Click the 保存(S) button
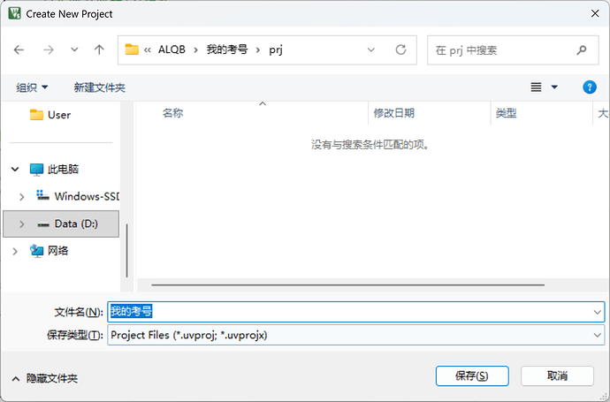 (472, 376)
